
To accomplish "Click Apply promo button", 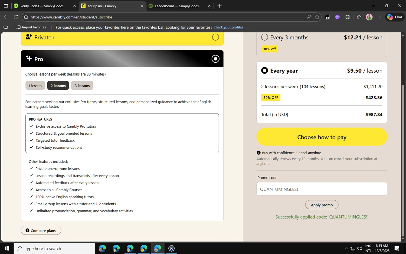I will point(322,205).
